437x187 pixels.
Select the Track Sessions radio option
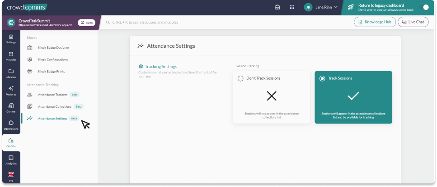322,78
